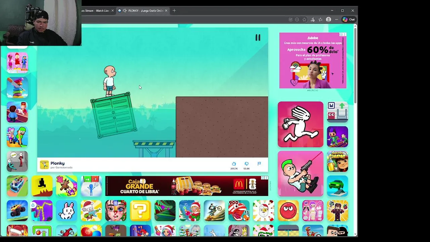
Task: Open the Christmas elf bubble game icon
Action: tap(189, 211)
